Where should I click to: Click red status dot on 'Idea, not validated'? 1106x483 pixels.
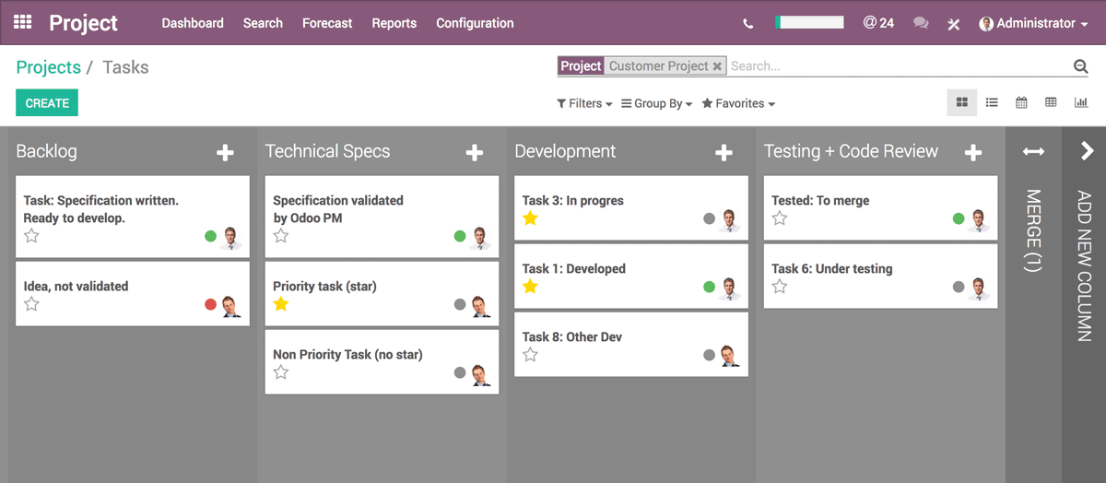[x=210, y=305]
